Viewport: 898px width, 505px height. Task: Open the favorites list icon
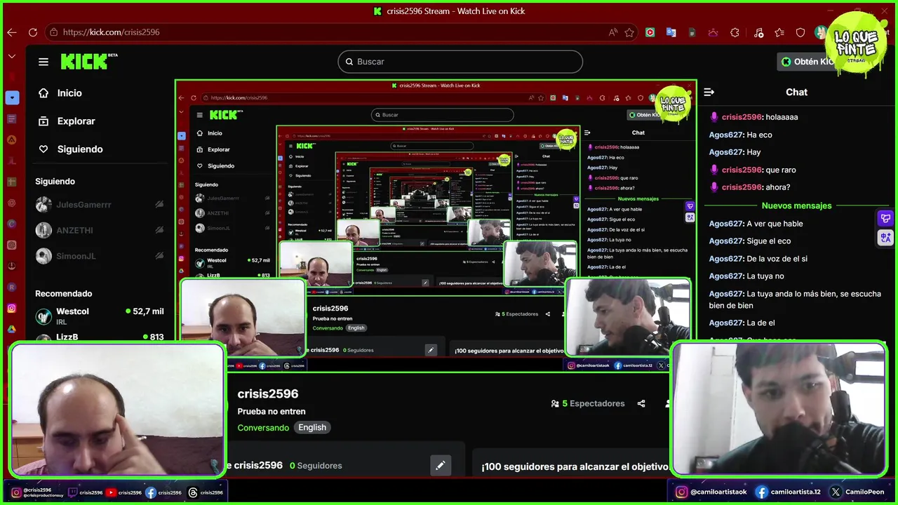pos(779,32)
